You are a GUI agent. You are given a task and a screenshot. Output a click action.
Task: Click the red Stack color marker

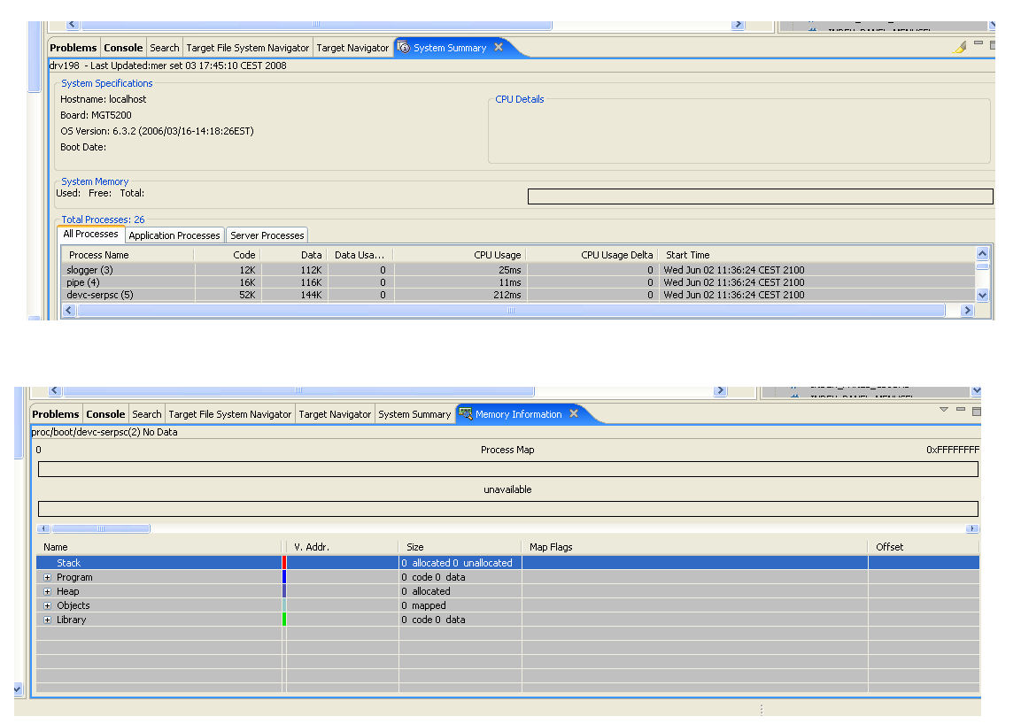pos(283,563)
